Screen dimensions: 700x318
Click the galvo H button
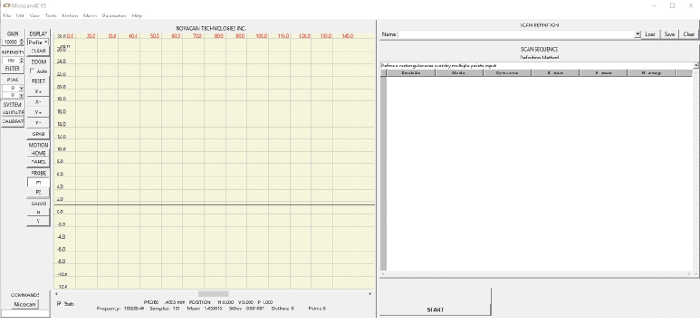(38, 211)
